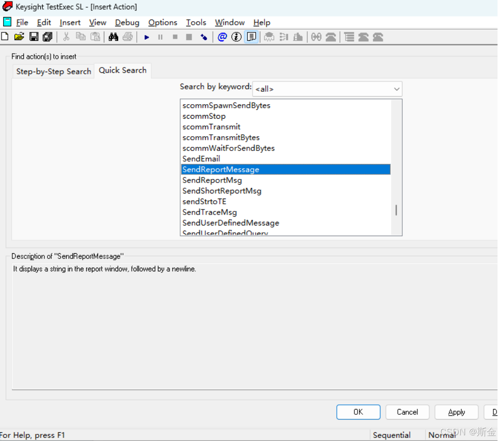Select SendUserDefinedMessage in the action list
This screenshot has width=498, height=441.
[286, 223]
